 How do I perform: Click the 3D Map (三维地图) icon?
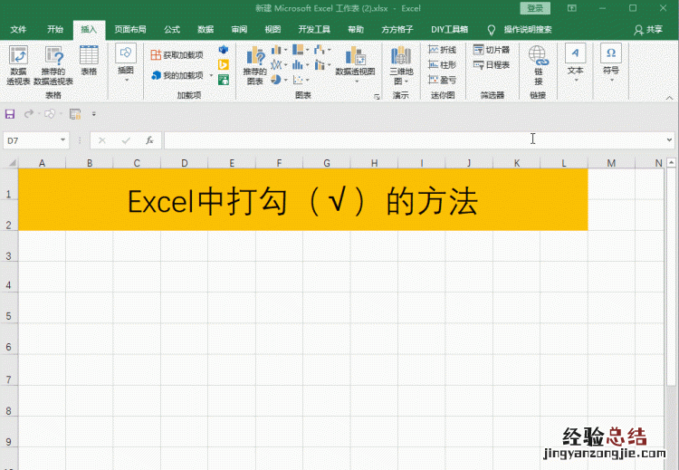tap(401, 63)
